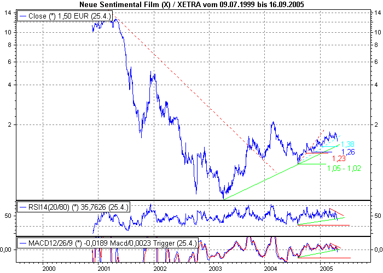The width and height of the screenshot is (383, 273).
Task: Click the blue '1,26' price label
Action: coord(348,152)
